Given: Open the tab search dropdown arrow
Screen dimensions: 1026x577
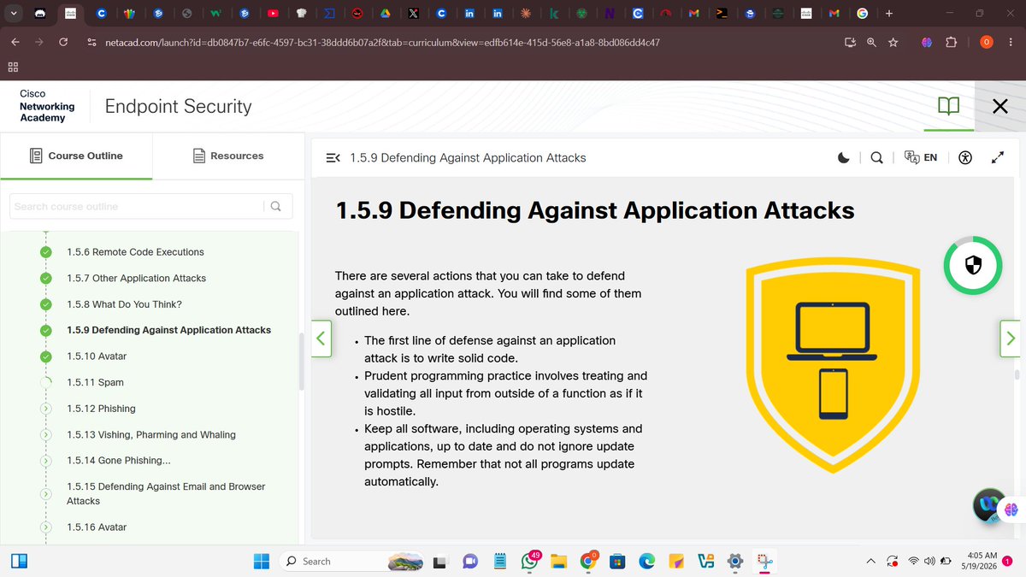Looking at the screenshot, I should pos(15,14).
